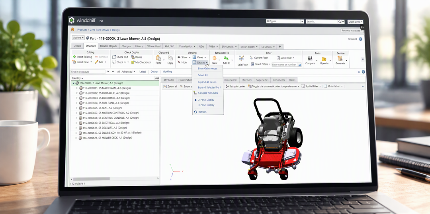Open the Where Used tab
430x214 pixels.
154,46
